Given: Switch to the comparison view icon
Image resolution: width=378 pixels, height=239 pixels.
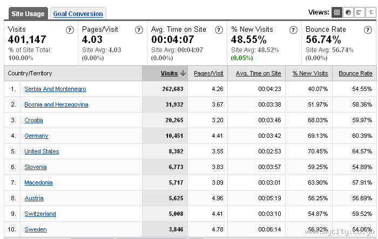Looking at the screenshot, I should (x=370, y=12).
